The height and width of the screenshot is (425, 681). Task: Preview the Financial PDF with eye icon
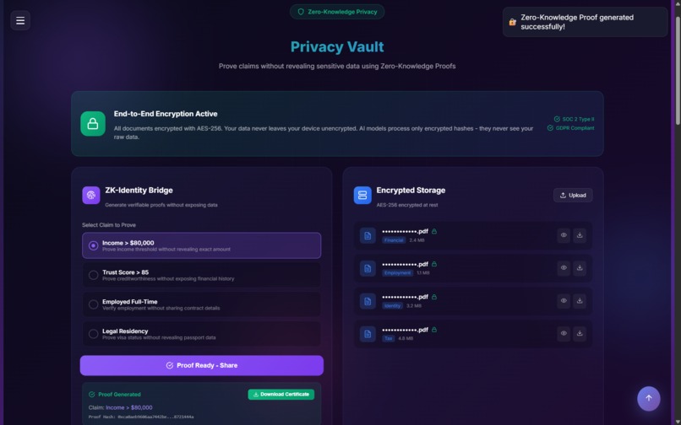[564, 235]
